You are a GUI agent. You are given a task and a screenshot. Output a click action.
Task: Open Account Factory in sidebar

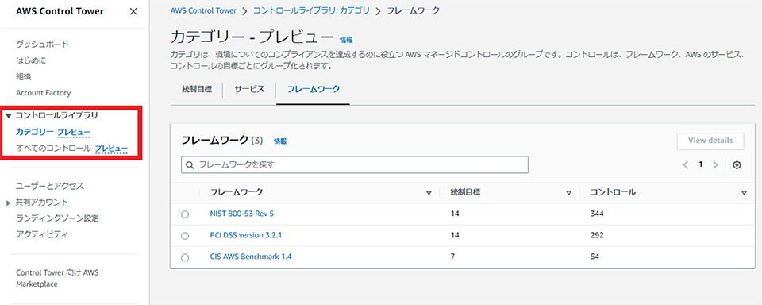[x=43, y=92]
